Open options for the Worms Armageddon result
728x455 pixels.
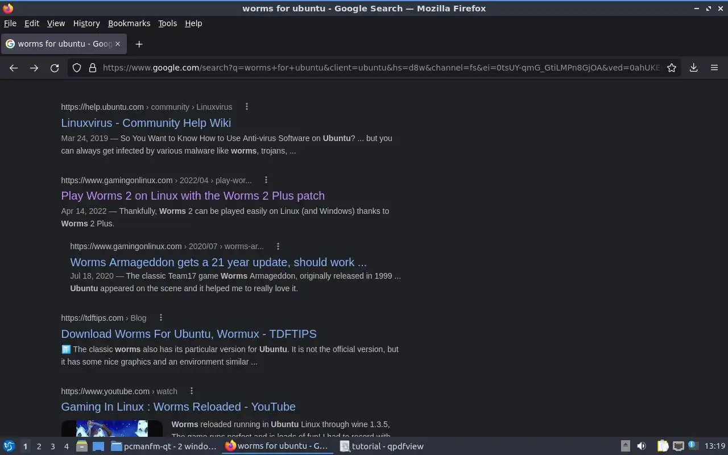278,246
